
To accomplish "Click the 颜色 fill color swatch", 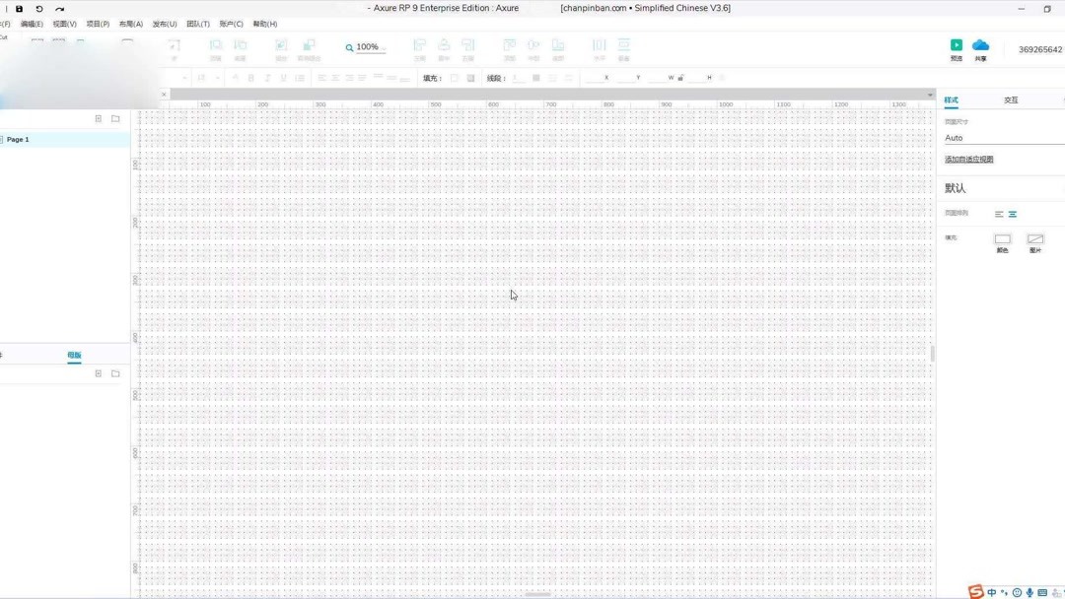I will pos(1002,237).
